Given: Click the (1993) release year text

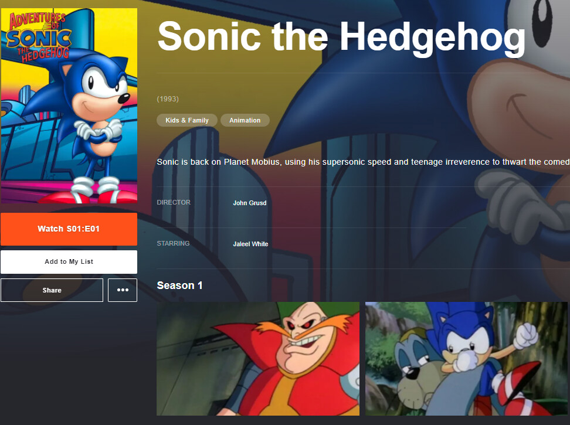Looking at the screenshot, I should pos(168,99).
